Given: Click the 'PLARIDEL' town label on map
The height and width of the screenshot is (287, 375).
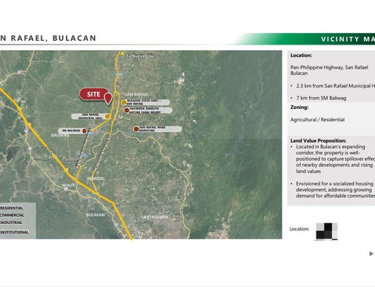Looking at the screenshot, I should click(x=96, y=179).
